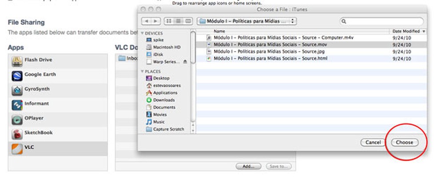The image size is (437, 177).
Task: Select Macintosh HD drive
Action: [163, 47]
